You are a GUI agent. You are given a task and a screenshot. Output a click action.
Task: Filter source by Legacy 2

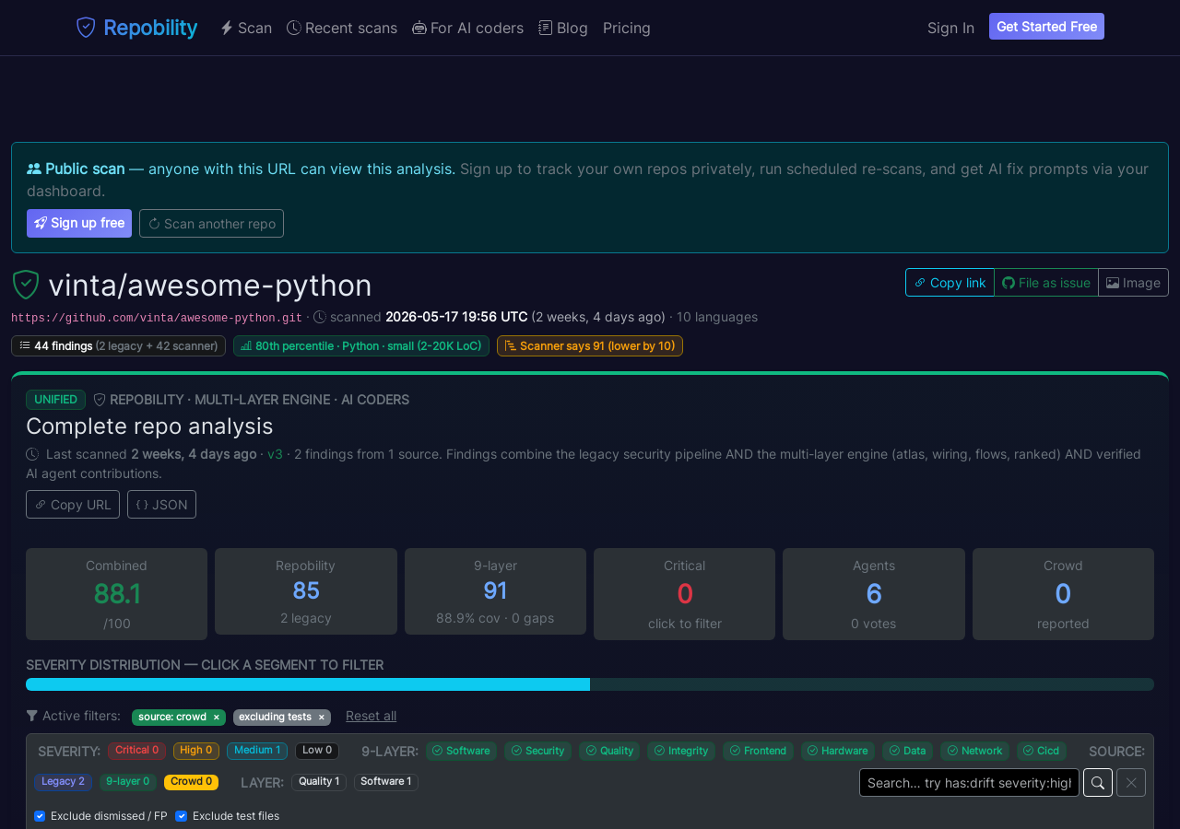coord(64,782)
